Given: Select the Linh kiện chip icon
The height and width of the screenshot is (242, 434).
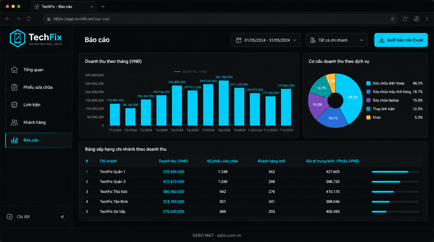Looking at the screenshot, I should click(x=14, y=105).
